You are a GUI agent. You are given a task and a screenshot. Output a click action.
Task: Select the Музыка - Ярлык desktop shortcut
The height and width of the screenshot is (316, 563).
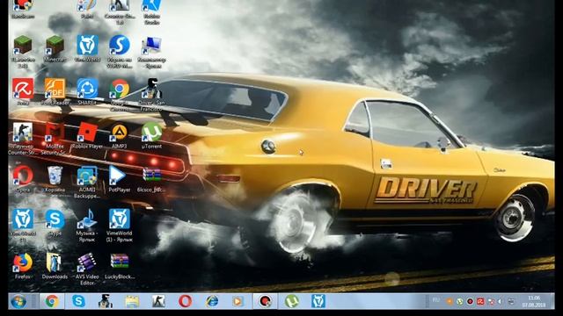[87, 225]
